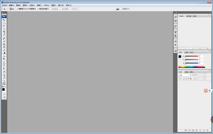Open the 工作区 workspace dropdown
213x134 pixels.
click(125, 9)
